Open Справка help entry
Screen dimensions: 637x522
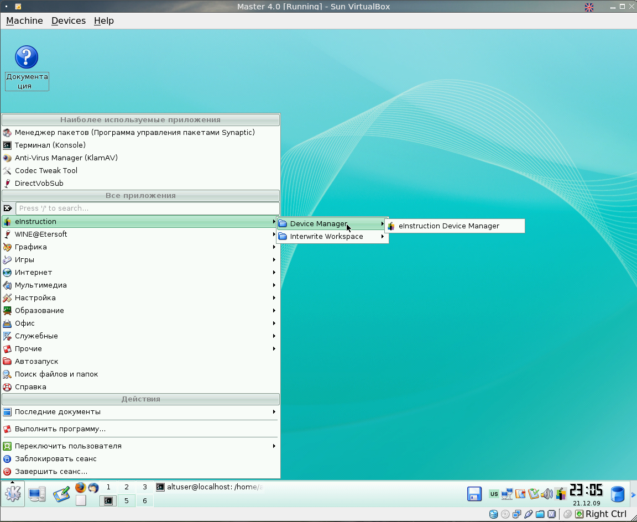[140, 387]
